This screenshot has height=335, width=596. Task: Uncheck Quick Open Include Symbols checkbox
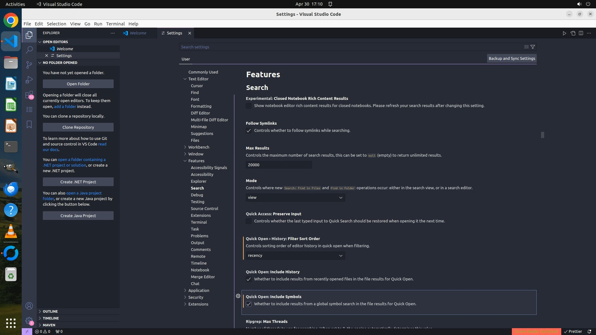point(249,304)
